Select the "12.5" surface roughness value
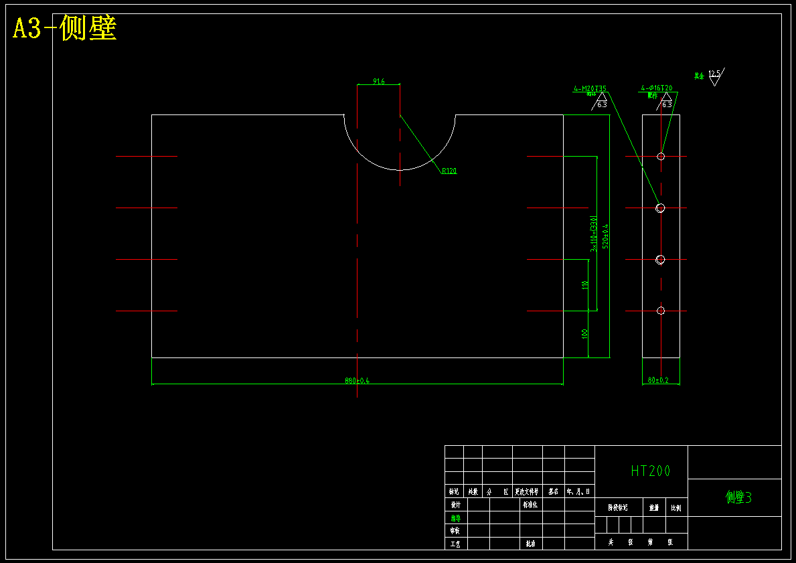This screenshot has width=796, height=563. (714, 74)
